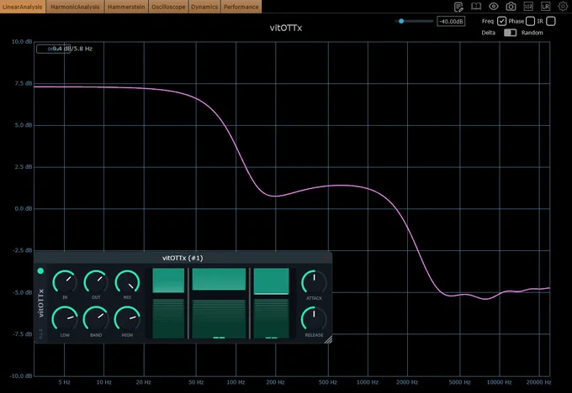572x393 pixels.
Task: Click the LR channel icon
Action: pos(545,7)
